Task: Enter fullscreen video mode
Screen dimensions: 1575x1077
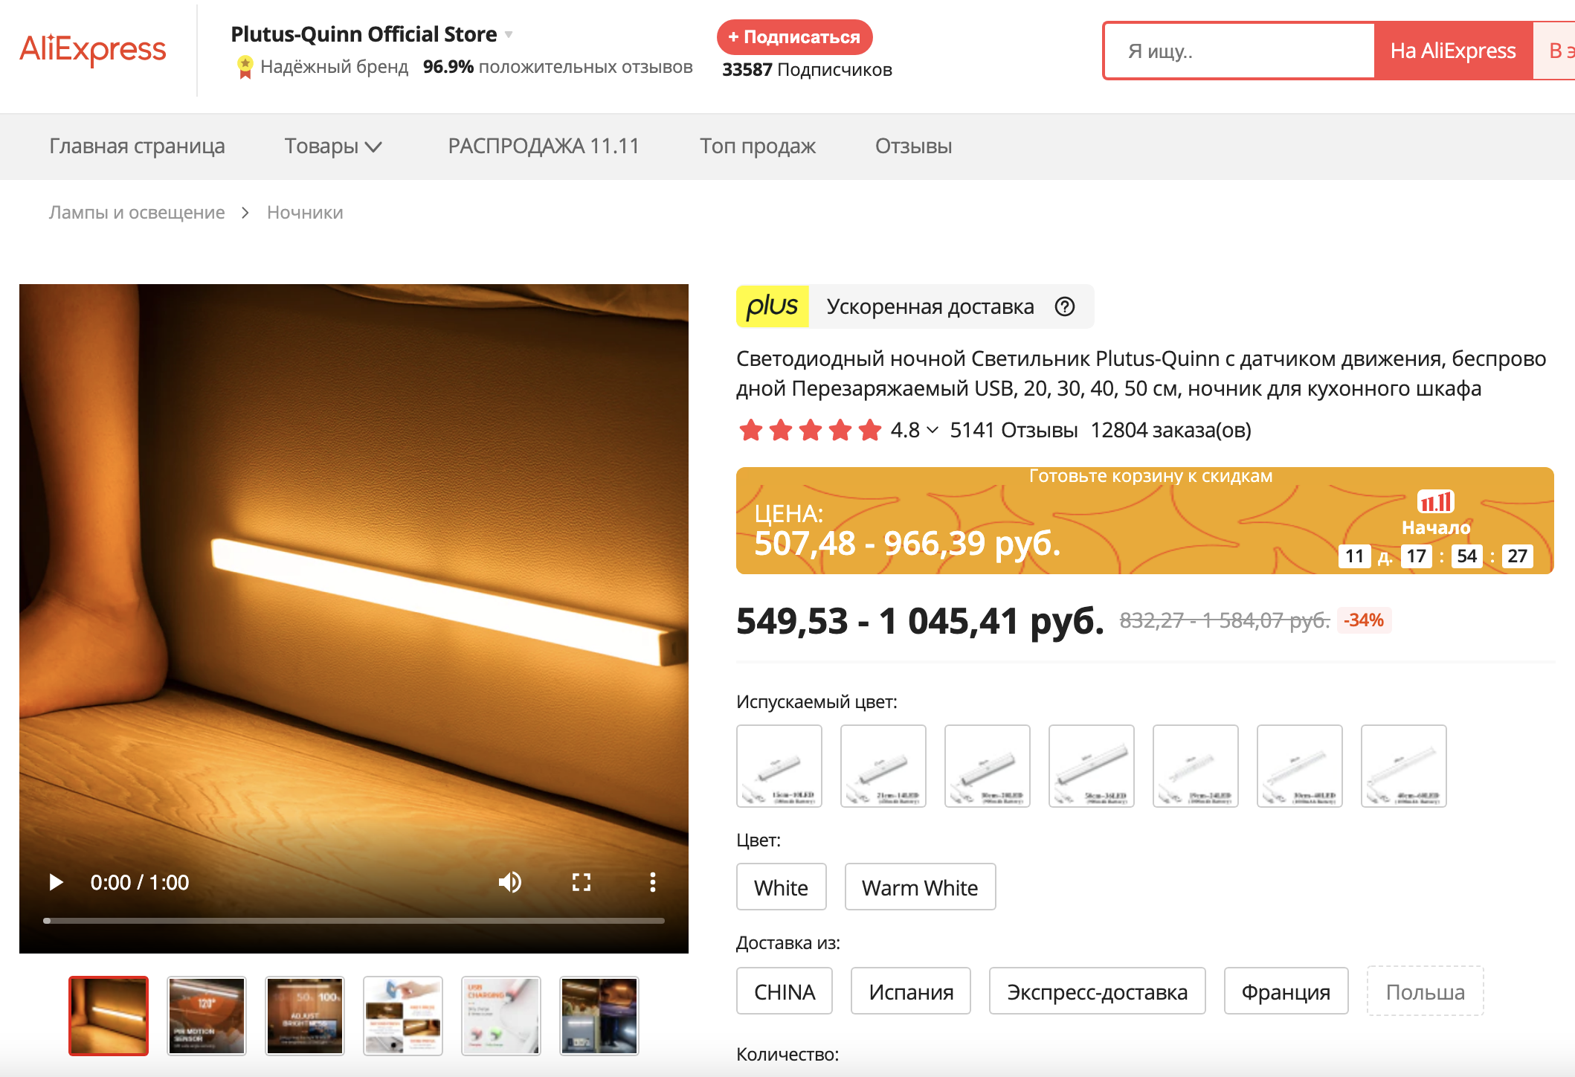Action: tap(582, 882)
